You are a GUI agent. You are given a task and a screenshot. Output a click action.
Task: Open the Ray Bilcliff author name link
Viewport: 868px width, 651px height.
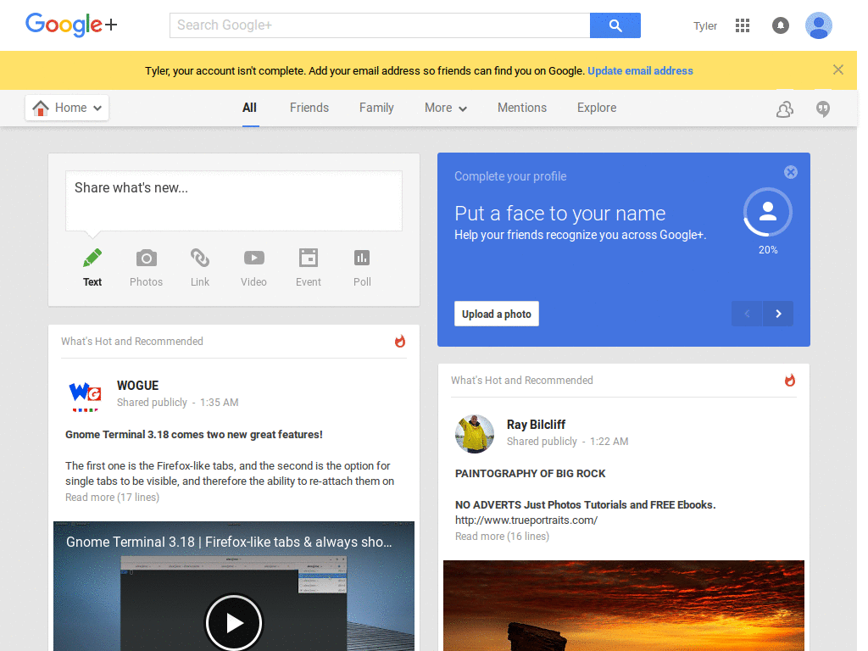(x=536, y=425)
